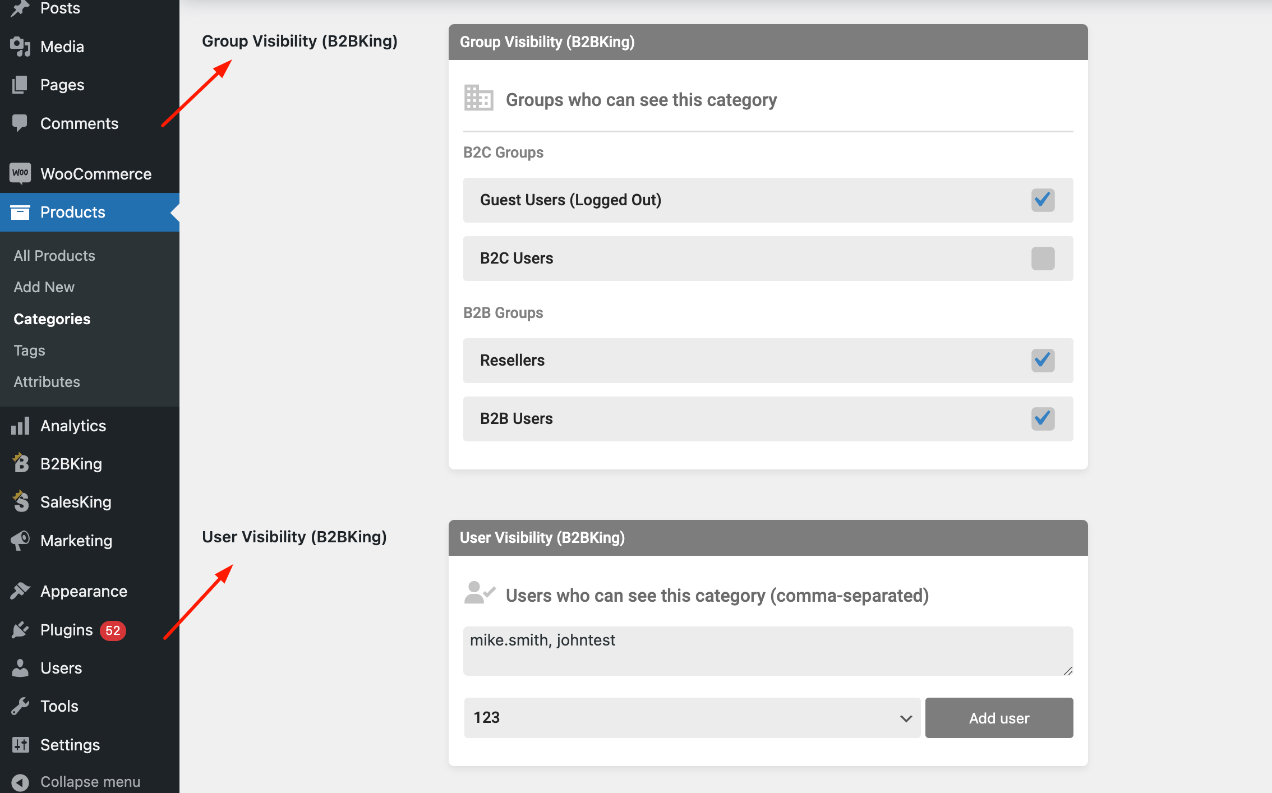1272x793 pixels.
Task: Go to All Products submenu
Action: [54, 256]
